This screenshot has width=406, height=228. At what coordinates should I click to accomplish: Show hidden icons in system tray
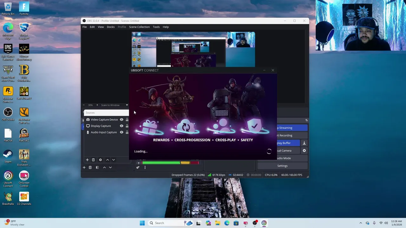(x=360, y=223)
